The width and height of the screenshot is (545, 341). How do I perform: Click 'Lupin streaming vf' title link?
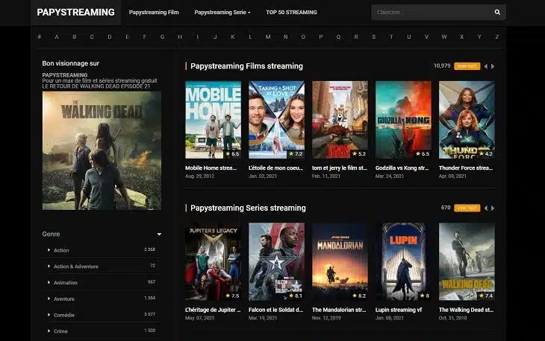click(399, 310)
